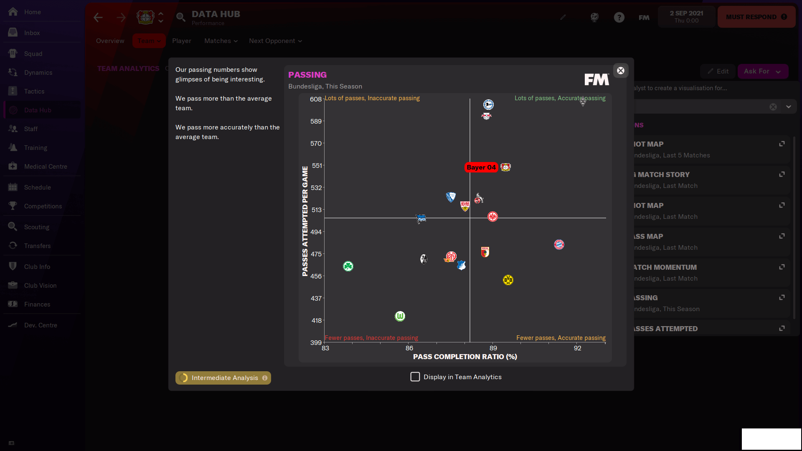
Task: Open the Ask For dropdown
Action: pos(763,71)
